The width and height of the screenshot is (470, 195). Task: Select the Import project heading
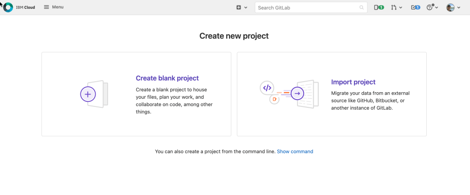point(353,82)
